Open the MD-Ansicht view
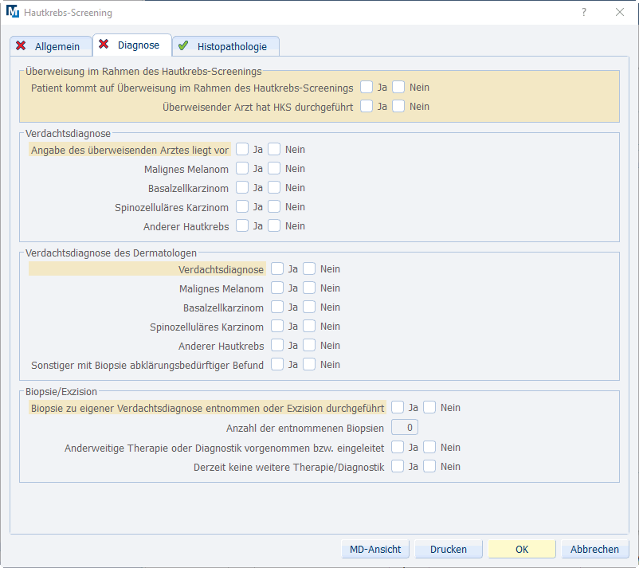The width and height of the screenshot is (639, 568). [x=375, y=549]
